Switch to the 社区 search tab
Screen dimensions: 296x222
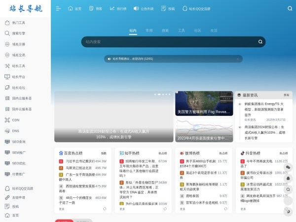(198, 31)
